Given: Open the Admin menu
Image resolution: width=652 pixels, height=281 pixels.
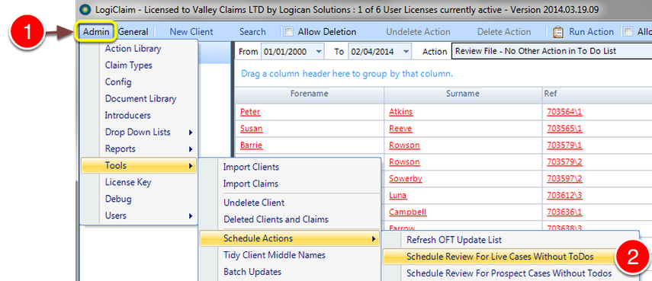Looking at the screenshot, I should (x=96, y=32).
